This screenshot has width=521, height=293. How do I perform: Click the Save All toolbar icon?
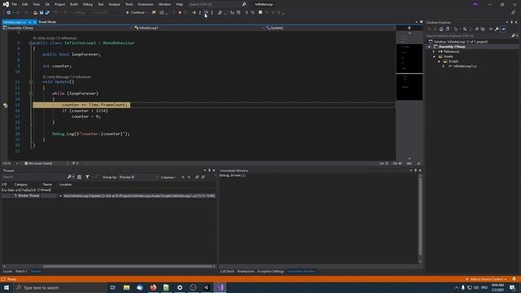[x=47, y=13]
